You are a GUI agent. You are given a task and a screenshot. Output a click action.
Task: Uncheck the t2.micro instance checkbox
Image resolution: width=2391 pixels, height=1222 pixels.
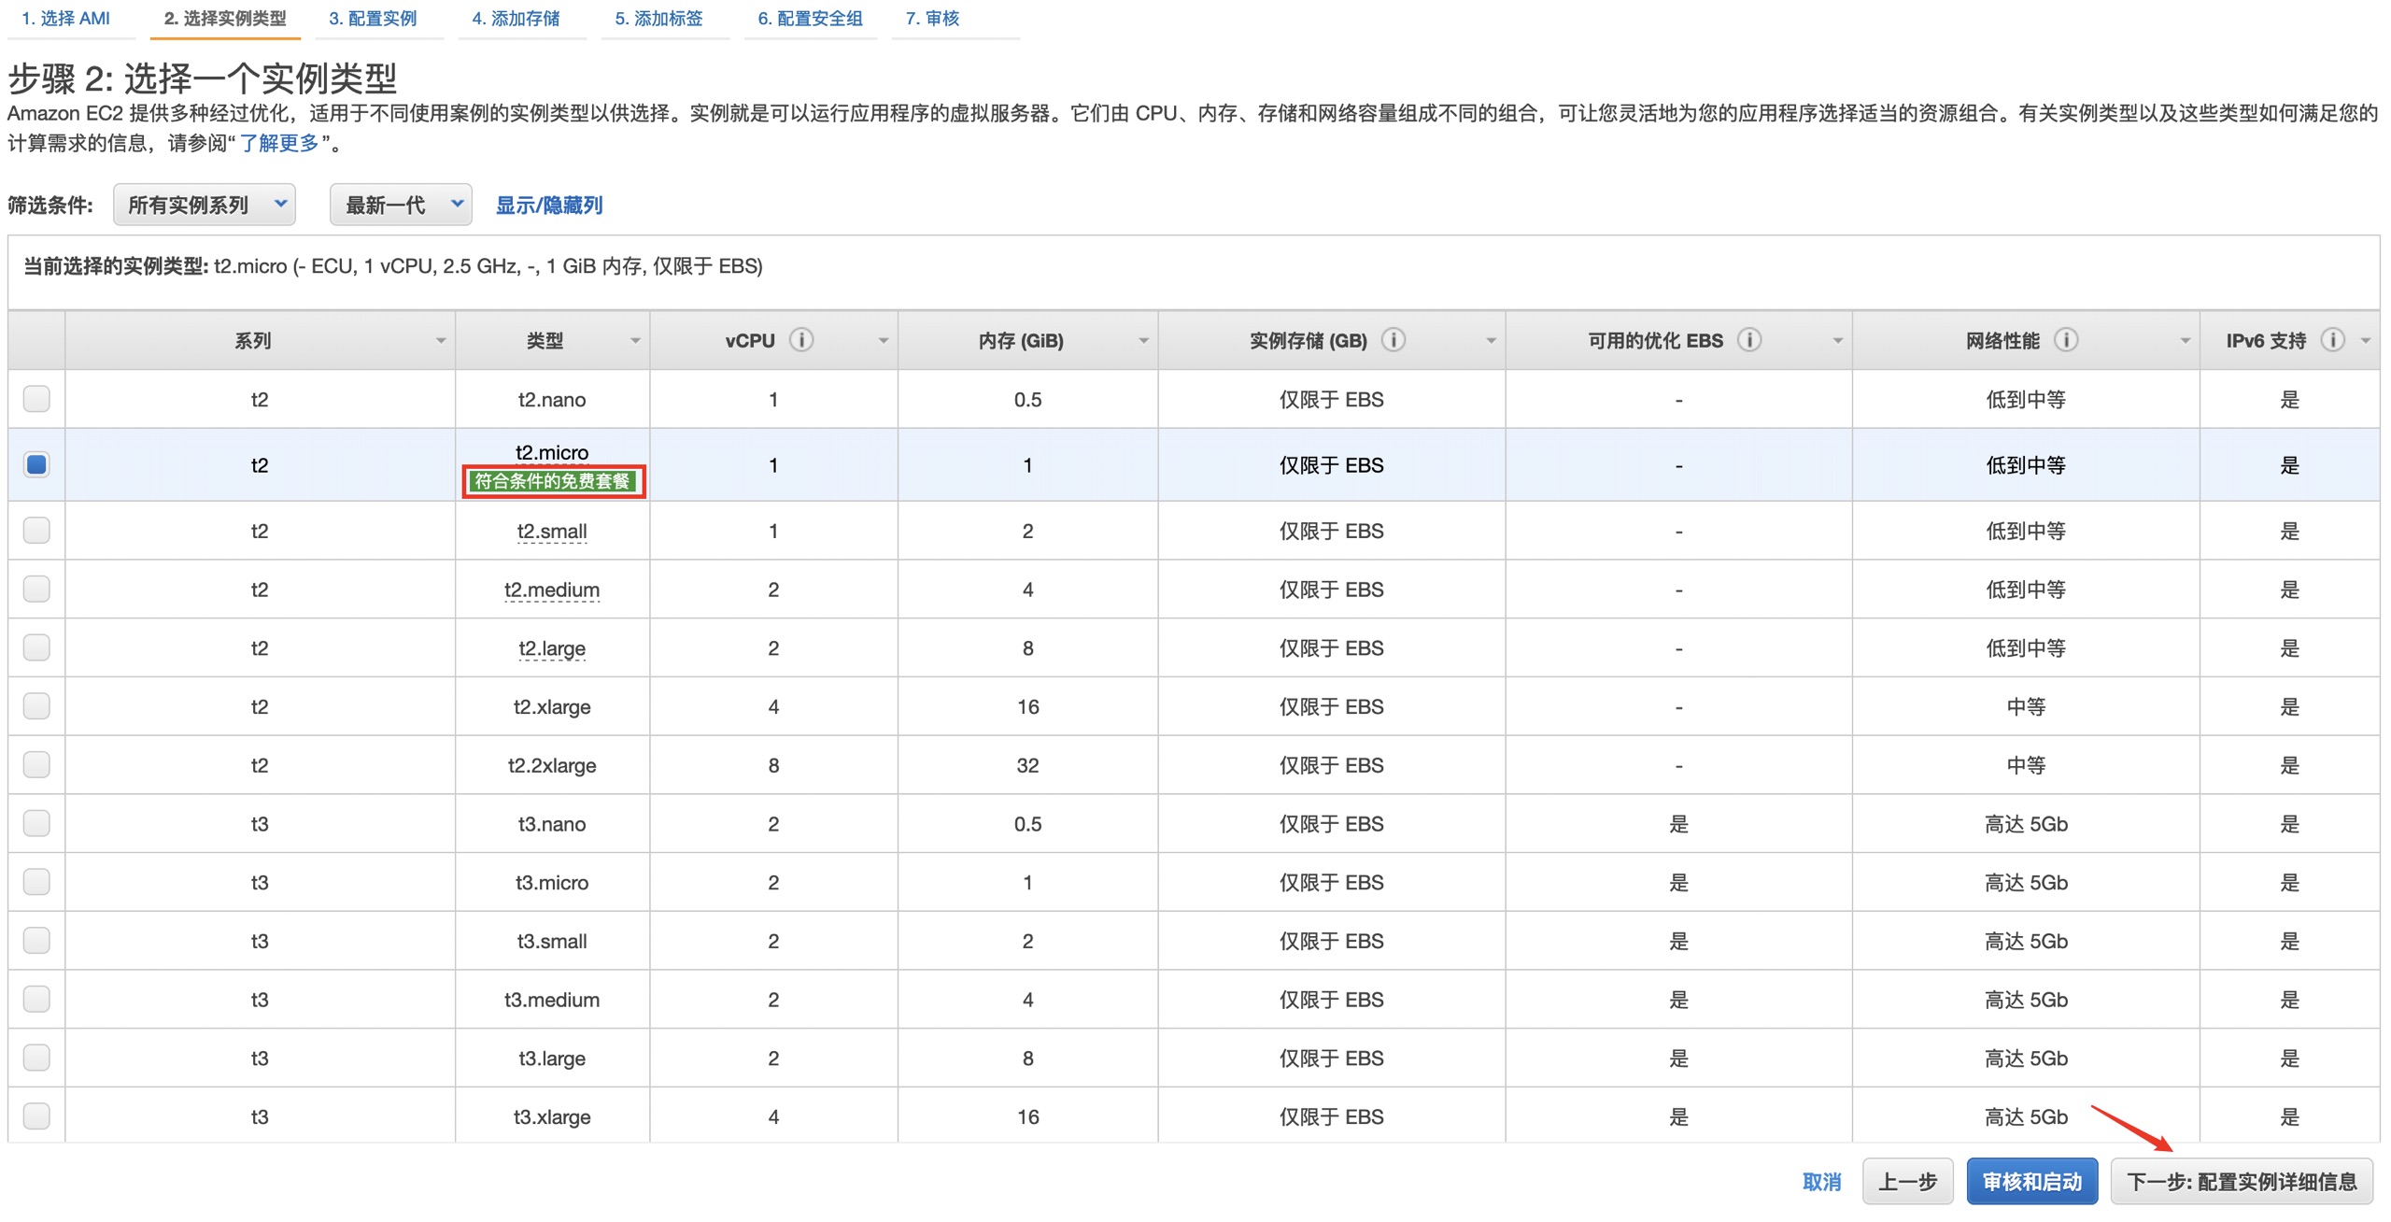(x=36, y=464)
